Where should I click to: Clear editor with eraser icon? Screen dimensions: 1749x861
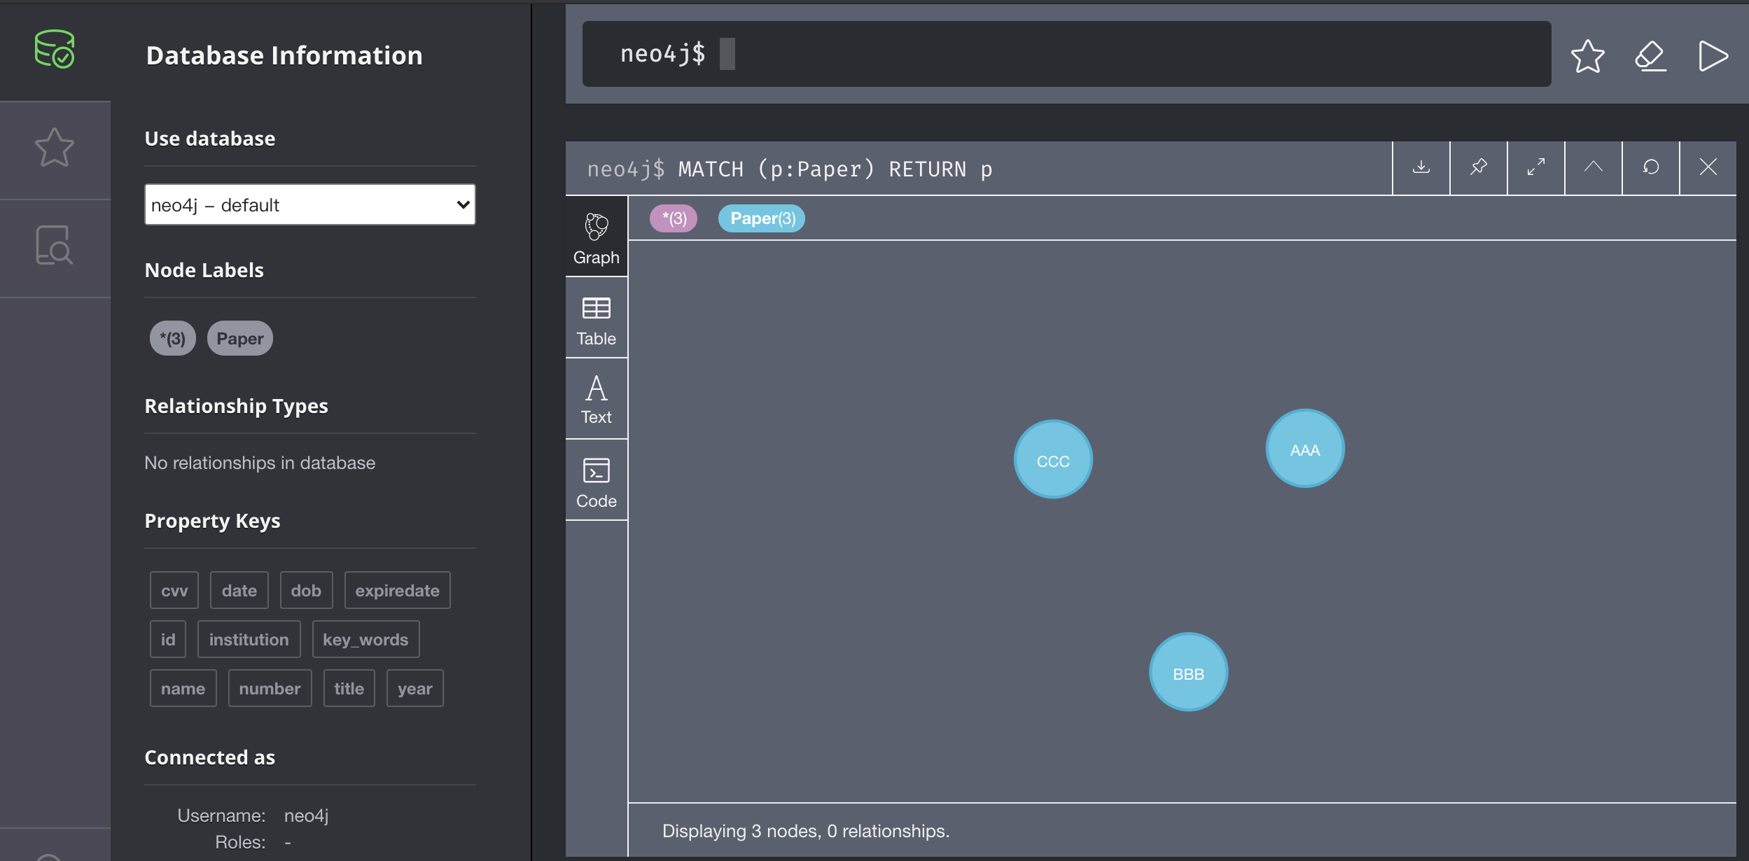(x=1650, y=56)
